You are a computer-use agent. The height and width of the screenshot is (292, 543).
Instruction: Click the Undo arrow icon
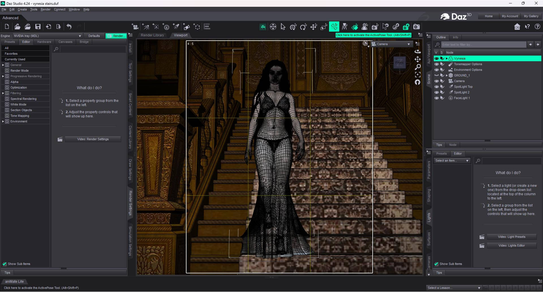point(69,27)
